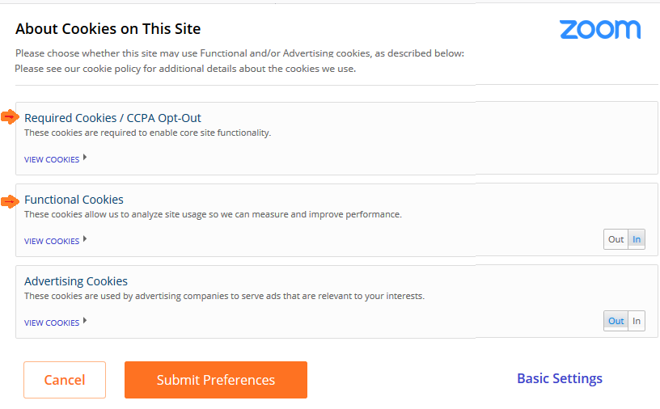Click the About Cookies on This Site title
This screenshot has width=660, height=409.
[108, 28]
